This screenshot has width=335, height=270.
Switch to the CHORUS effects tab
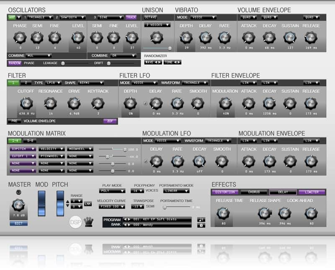click(x=254, y=192)
